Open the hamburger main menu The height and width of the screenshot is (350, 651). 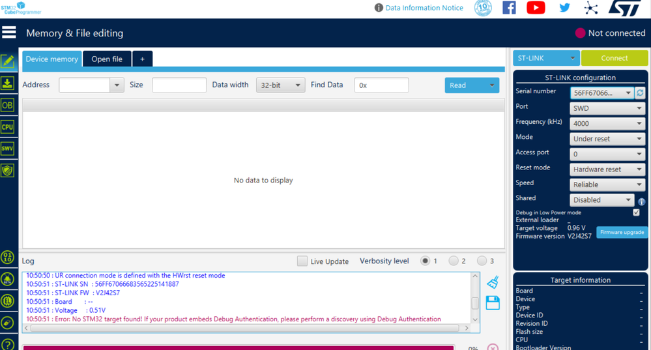(8, 33)
